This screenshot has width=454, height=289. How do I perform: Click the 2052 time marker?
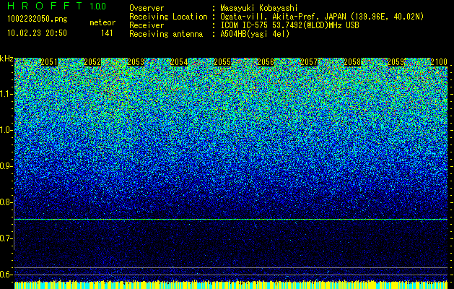pyautogui.click(x=92, y=62)
